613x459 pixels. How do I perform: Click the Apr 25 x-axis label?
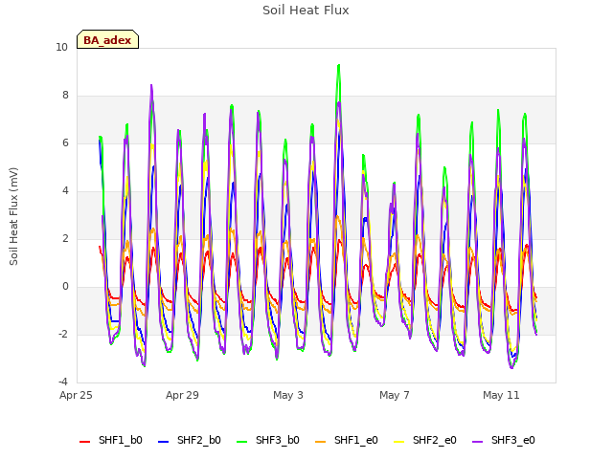(76, 395)
